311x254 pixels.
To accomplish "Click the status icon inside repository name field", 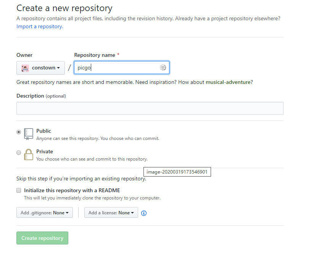I will (x=163, y=68).
